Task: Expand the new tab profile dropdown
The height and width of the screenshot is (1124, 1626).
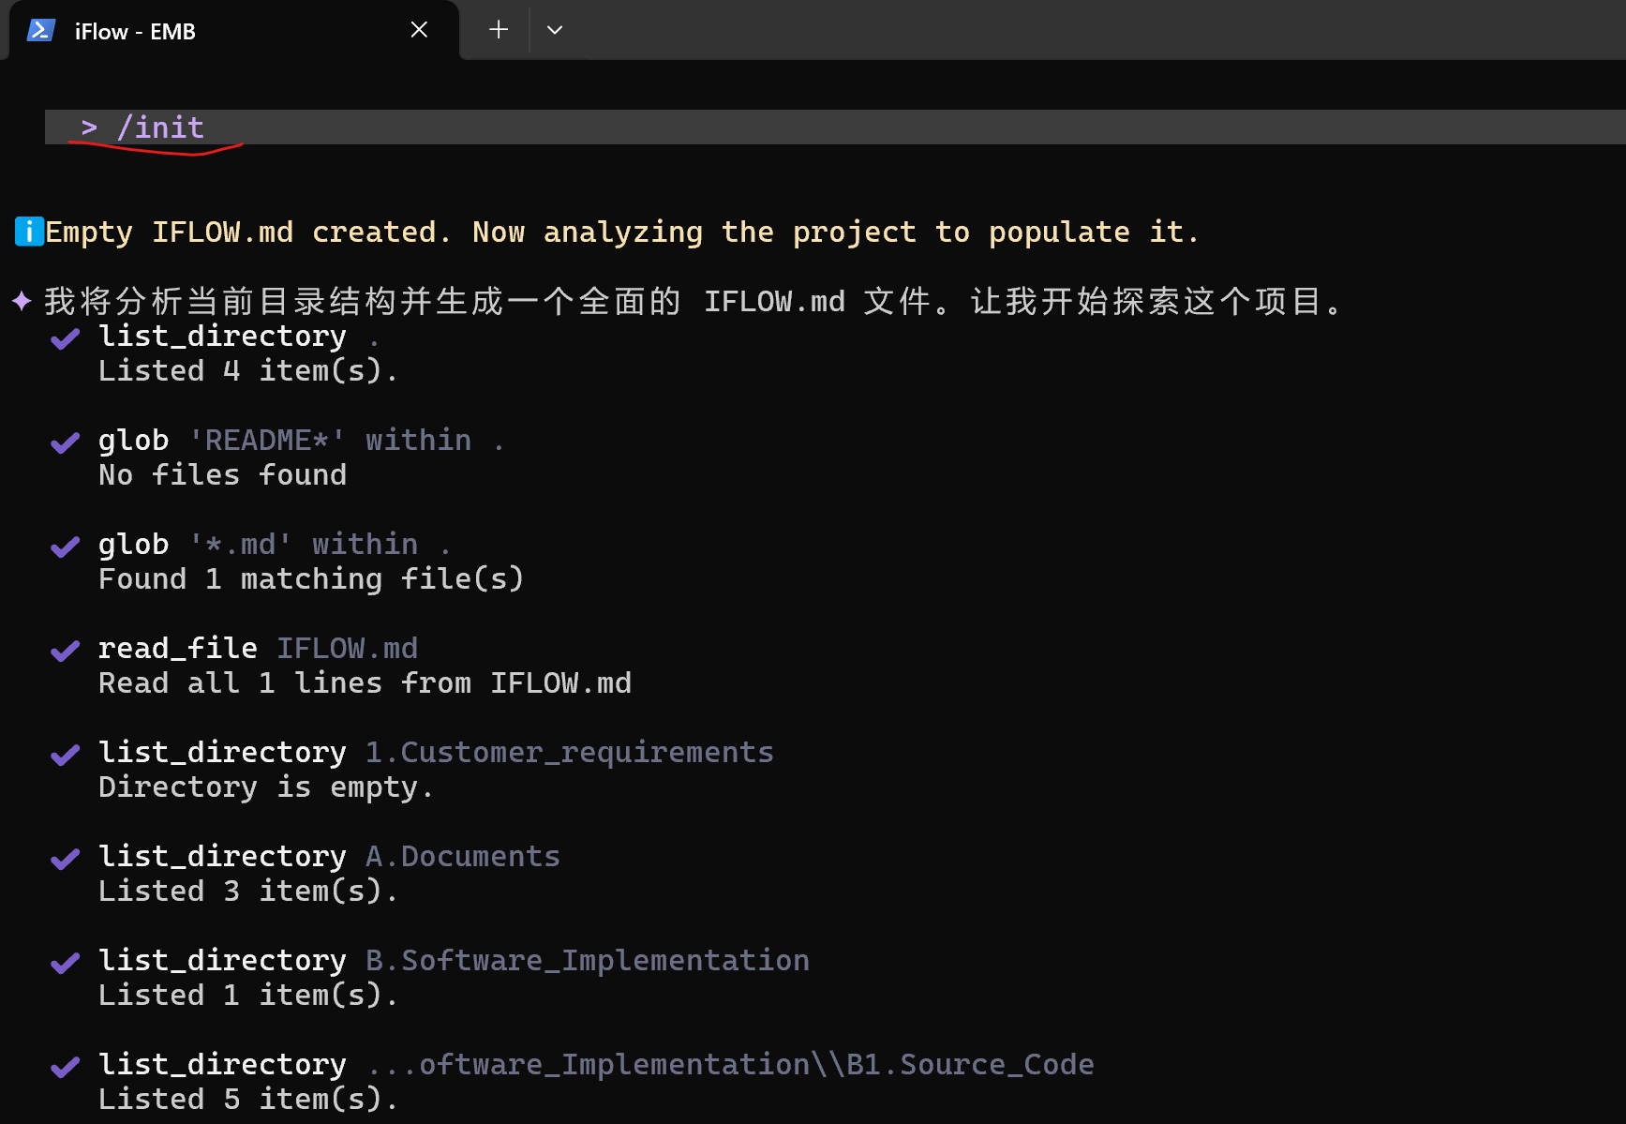Action: [x=555, y=30]
